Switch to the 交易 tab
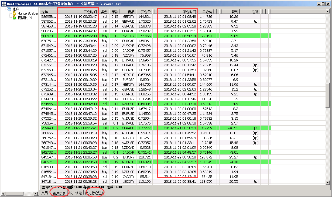This screenshot has width=332, height=197. [x=45, y=193]
